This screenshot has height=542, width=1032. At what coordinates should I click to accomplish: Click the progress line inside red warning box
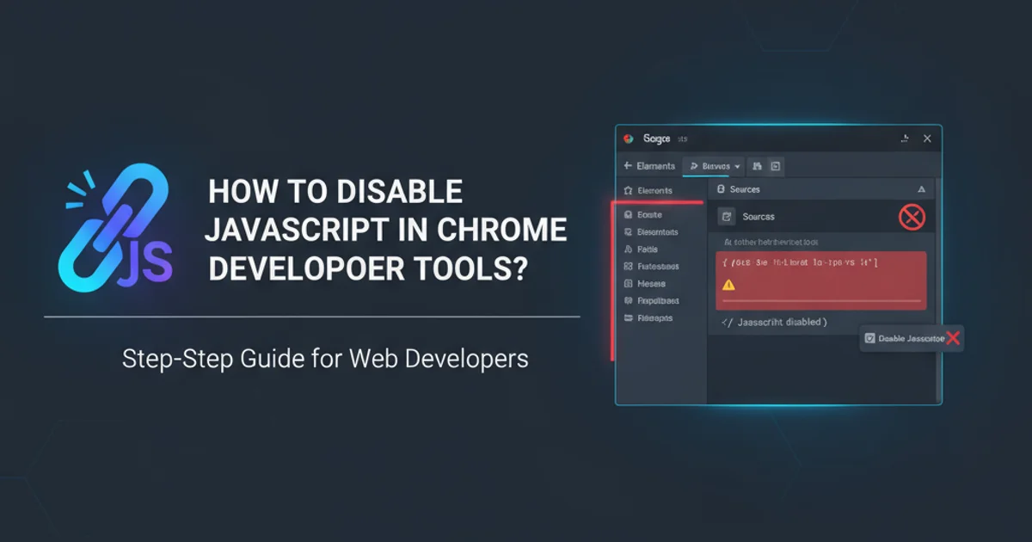820,301
